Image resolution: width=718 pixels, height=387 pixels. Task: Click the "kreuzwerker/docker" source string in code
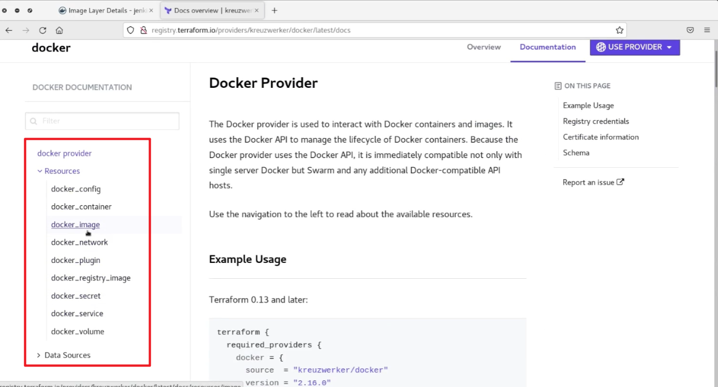[340, 370]
